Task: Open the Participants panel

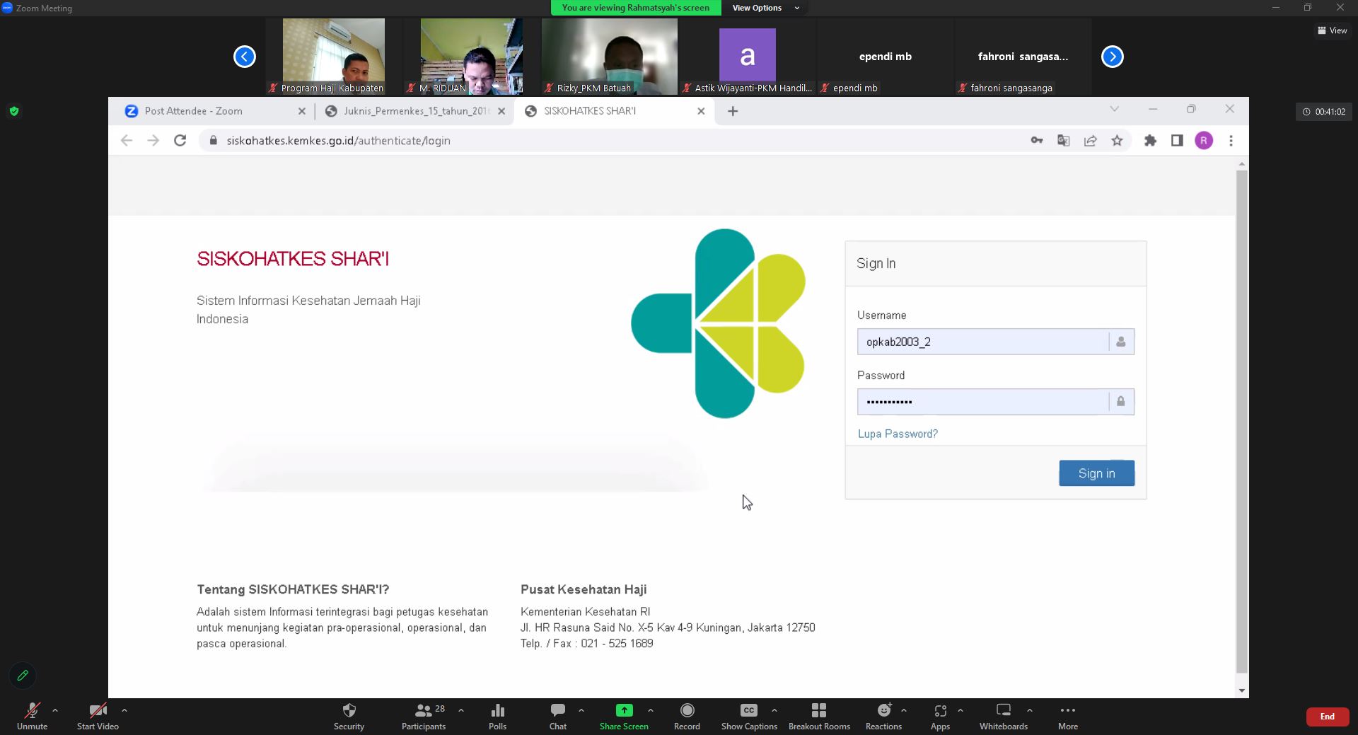Action: pyautogui.click(x=424, y=716)
